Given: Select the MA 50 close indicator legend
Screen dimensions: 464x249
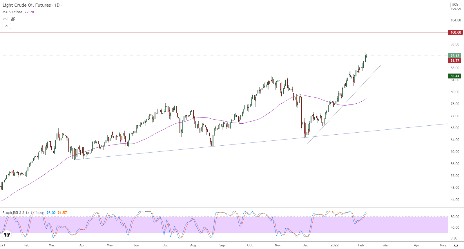Looking at the screenshot, I should (12, 12).
